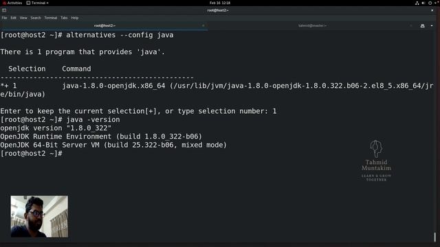Click the new-tab icon in terminal title bar
This screenshot has width=440, height=247.
pos(4,10)
